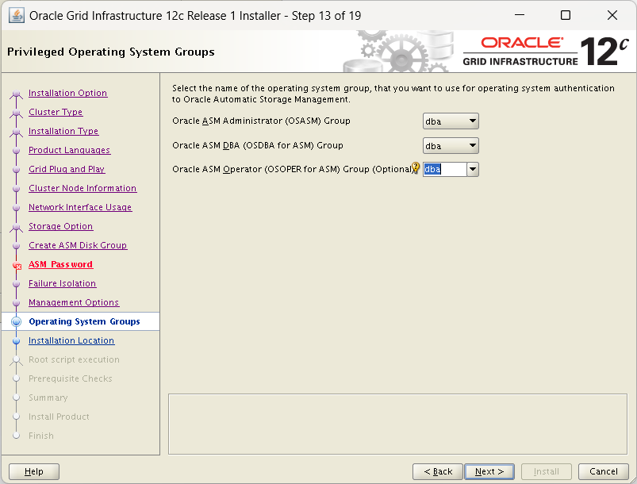Click the Oracle ASM DBA (OSDBA for ASM) label
Screen dimensions: 637x484
tap(258, 145)
